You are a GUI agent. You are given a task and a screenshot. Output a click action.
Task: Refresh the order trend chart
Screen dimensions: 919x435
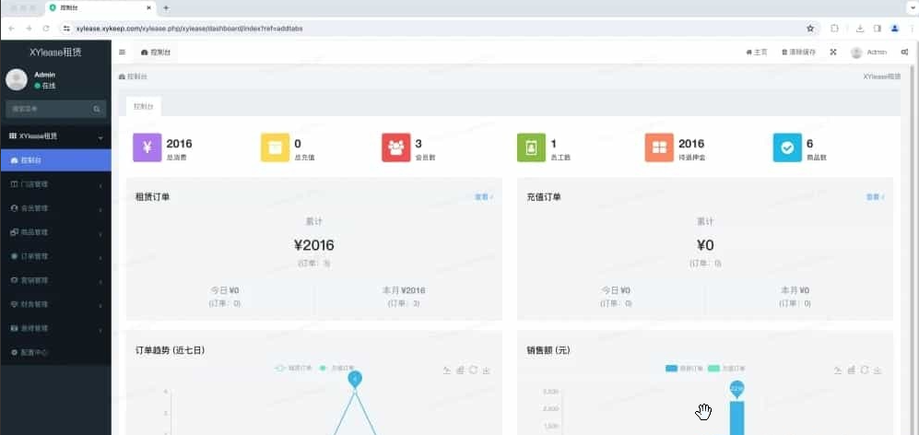tap(473, 370)
